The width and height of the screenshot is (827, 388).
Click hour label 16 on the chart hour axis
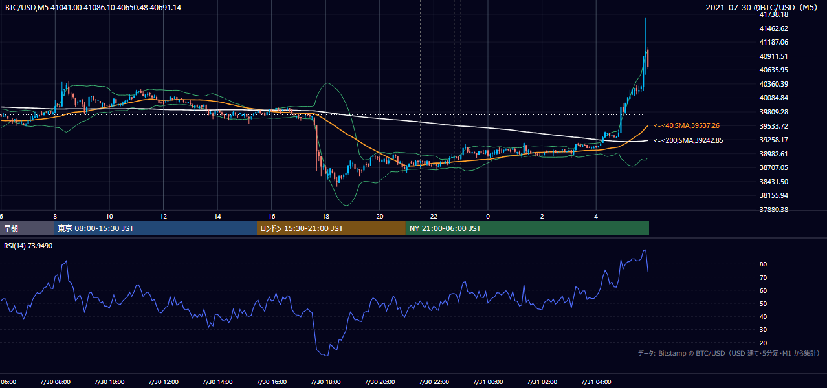click(272, 216)
